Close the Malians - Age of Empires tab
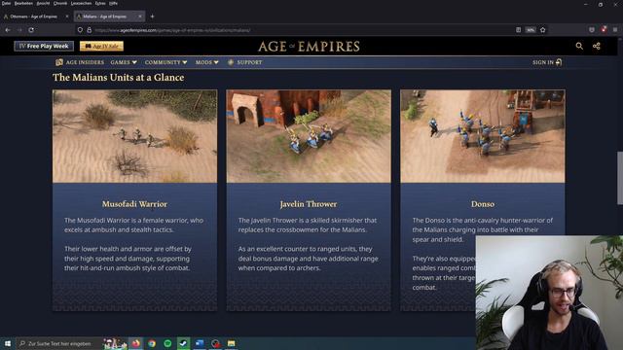The height and width of the screenshot is (350, 623). tap(140, 17)
